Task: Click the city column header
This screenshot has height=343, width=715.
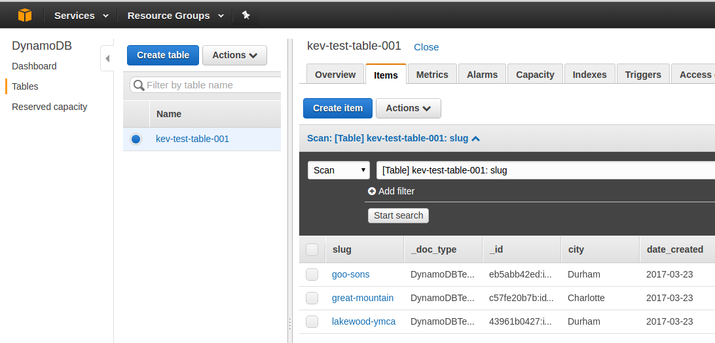Action: point(600,249)
